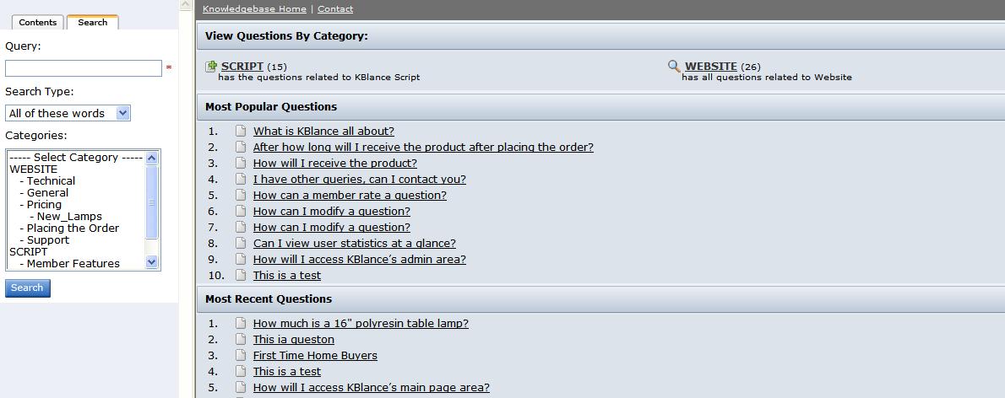
Task: Click document icon beside '16" polyresin table lamp' question
Action: click(x=241, y=323)
